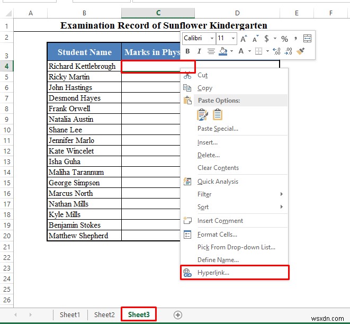
Task: Select the second paste option icon
Action: 218,114
